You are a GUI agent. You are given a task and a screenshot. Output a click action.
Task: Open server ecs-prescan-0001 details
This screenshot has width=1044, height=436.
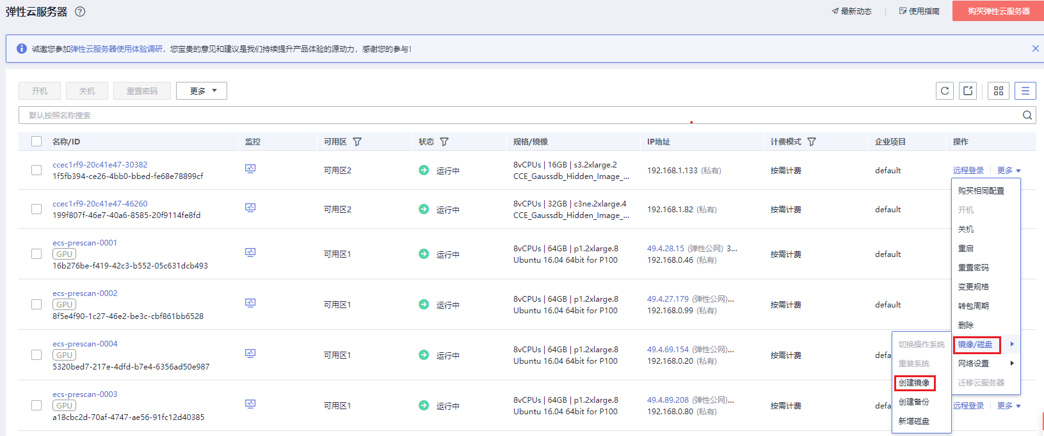coord(85,243)
